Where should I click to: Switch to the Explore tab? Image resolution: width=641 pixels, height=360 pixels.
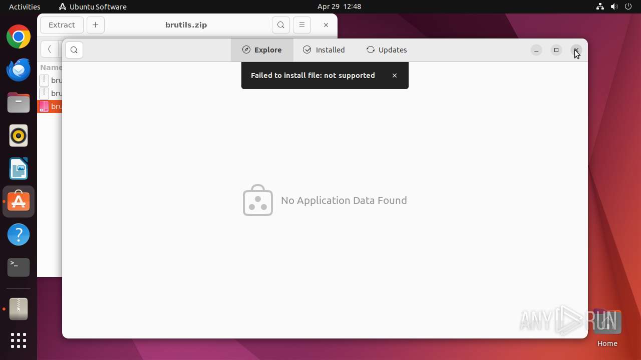[262, 50]
